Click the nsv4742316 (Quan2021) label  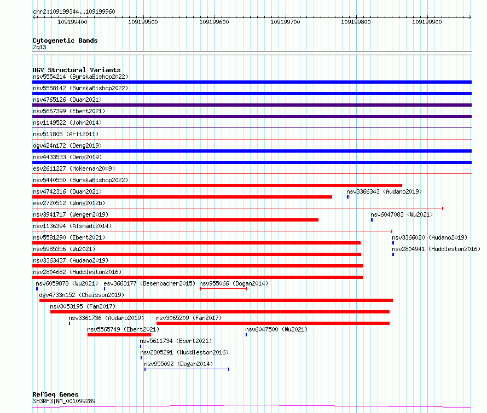67,191
